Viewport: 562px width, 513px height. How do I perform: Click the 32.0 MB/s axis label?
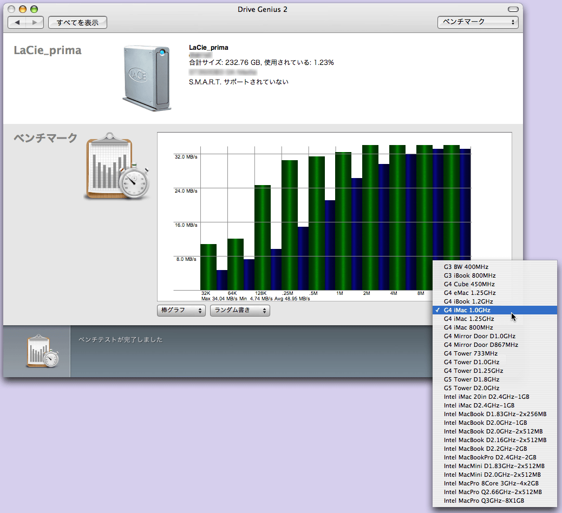pos(186,157)
